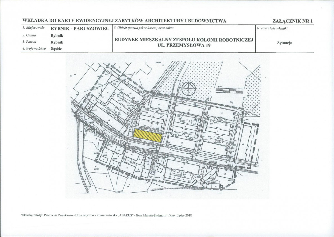Click the ZAŁĄCZNIK NR 1 label
This screenshot has width=334, height=237.
tap(292, 21)
